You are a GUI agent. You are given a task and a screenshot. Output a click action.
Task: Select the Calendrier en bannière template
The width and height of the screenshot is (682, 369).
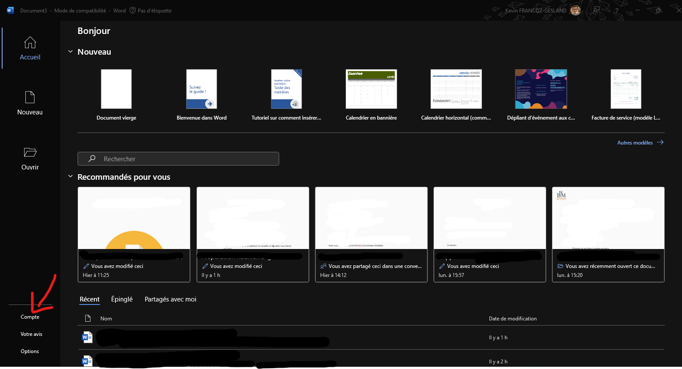pos(371,89)
